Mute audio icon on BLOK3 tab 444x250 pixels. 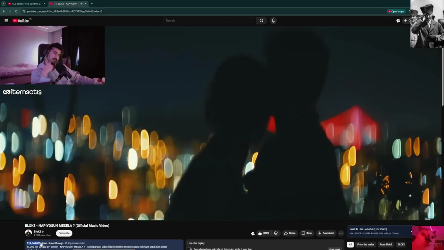point(82,3)
